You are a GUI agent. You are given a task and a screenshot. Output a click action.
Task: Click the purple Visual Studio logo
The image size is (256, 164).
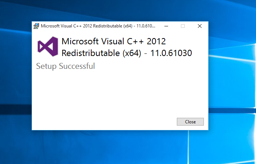(x=48, y=46)
